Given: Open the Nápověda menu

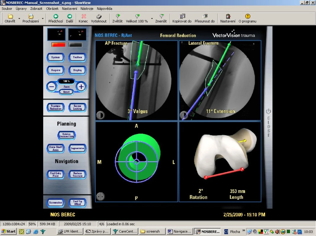Looking at the screenshot, I should point(104,9).
